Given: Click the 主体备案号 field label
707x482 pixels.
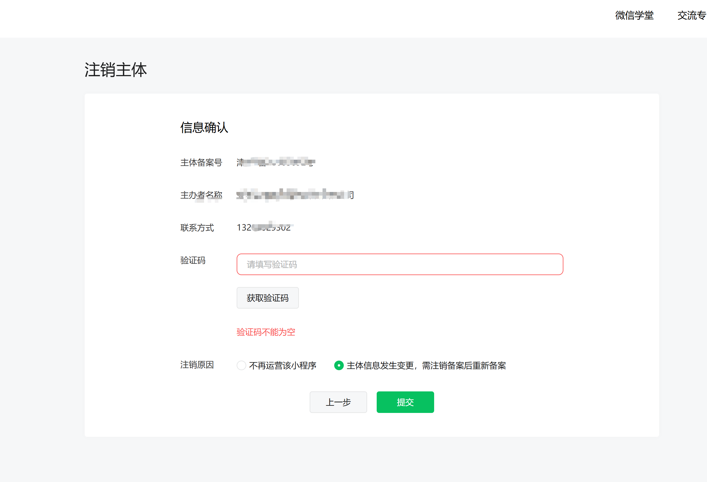Looking at the screenshot, I should (201, 162).
